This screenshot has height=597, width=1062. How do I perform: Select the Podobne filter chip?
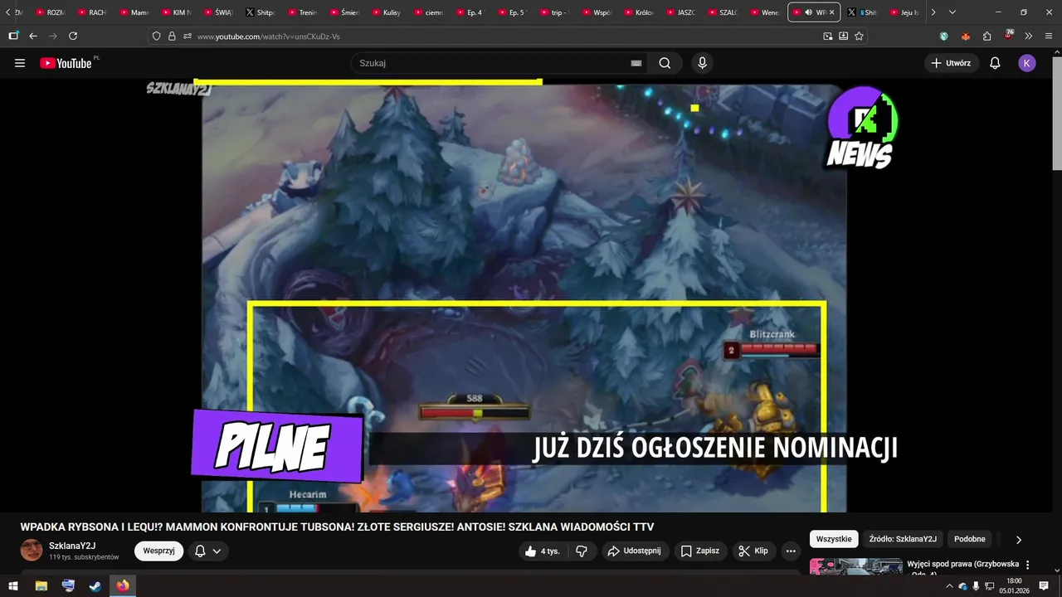point(970,539)
